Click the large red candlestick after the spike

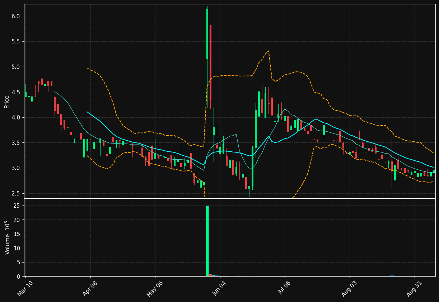(x=210, y=62)
